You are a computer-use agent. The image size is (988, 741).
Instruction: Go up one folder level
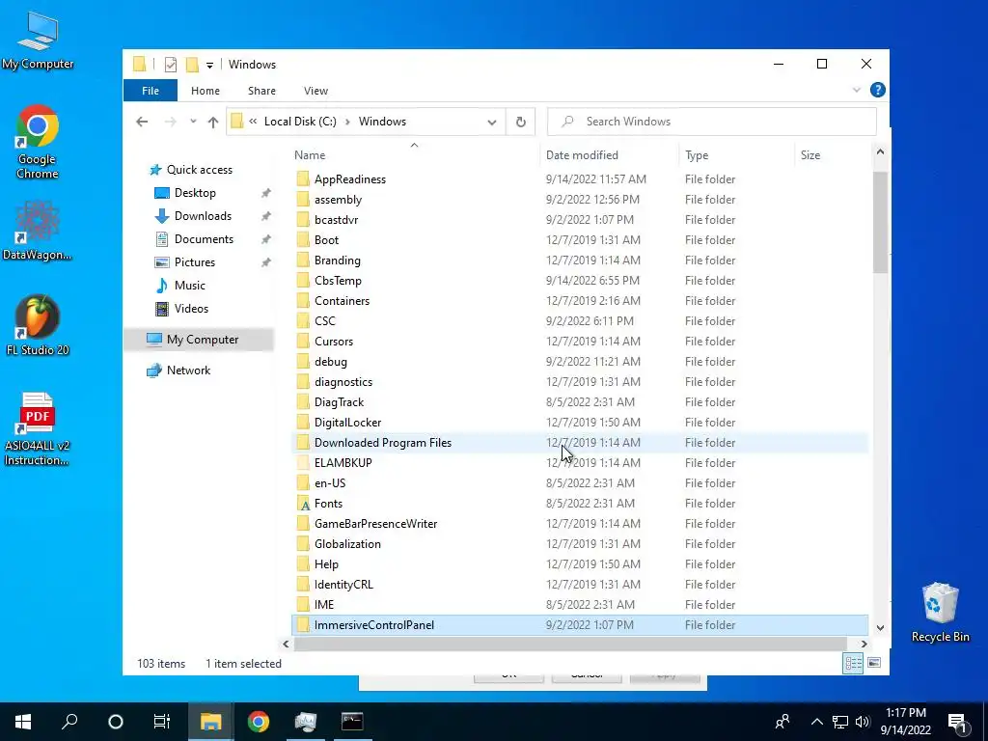(213, 122)
